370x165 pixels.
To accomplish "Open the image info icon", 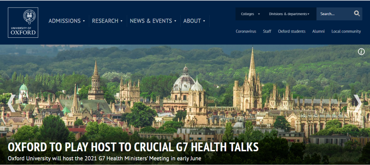I will [361, 51].
